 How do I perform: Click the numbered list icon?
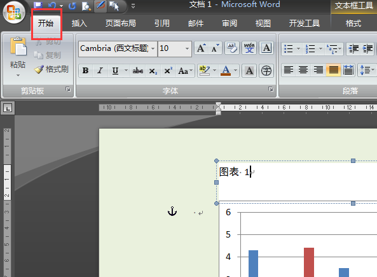310,48
